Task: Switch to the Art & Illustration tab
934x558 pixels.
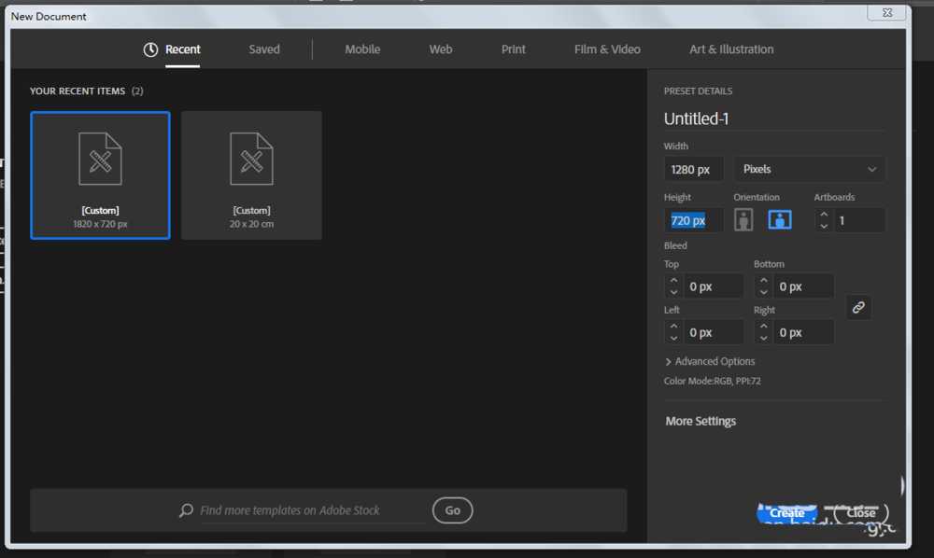Action: coord(731,49)
